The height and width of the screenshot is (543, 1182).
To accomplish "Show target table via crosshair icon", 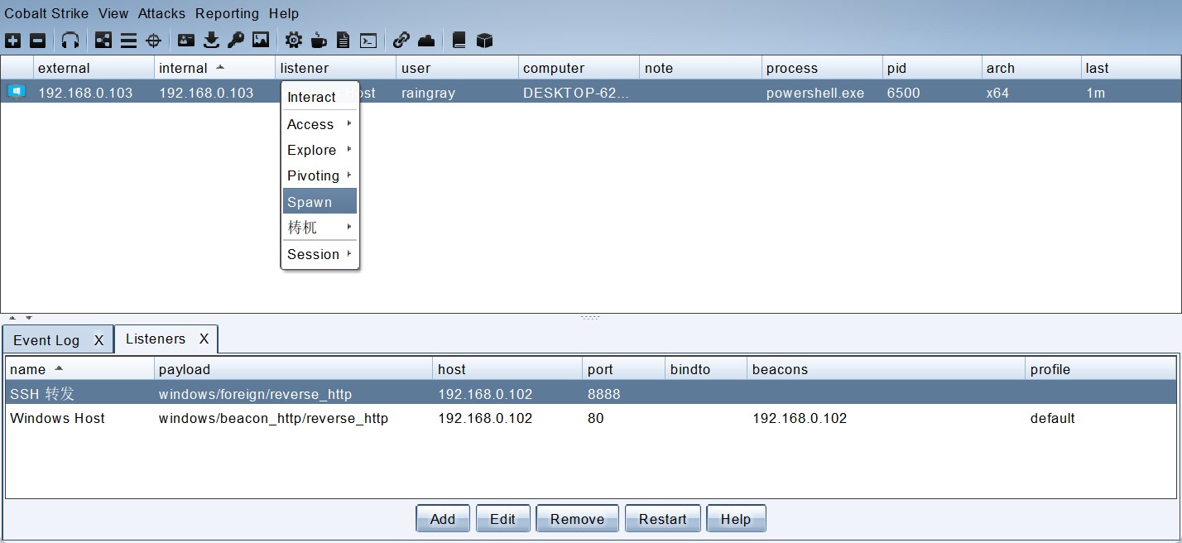I will (x=153, y=40).
